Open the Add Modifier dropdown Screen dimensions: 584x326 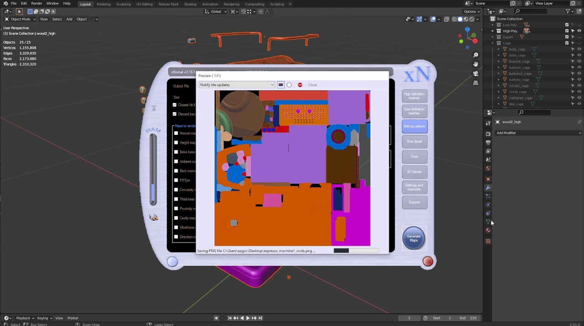click(538, 132)
